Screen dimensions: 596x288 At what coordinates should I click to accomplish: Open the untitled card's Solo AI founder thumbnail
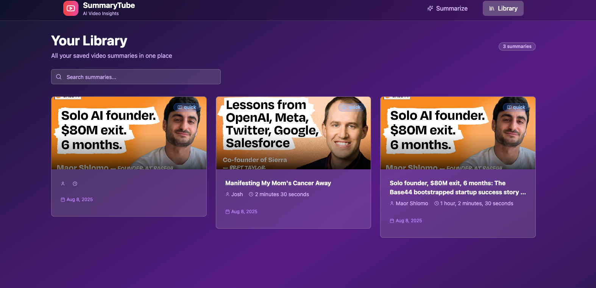(x=129, y=133)
